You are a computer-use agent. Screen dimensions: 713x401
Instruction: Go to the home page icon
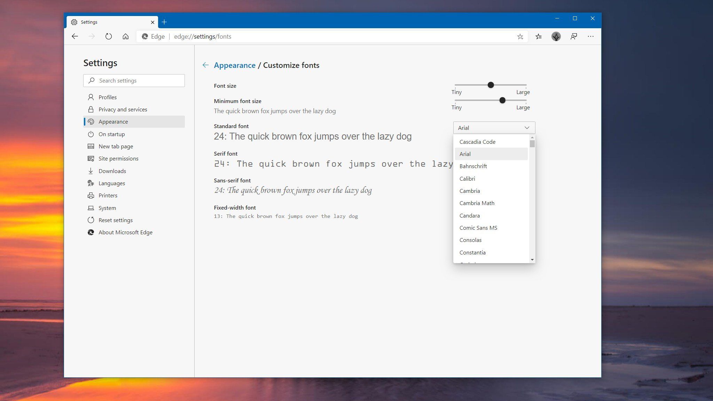tap(126, 37)
